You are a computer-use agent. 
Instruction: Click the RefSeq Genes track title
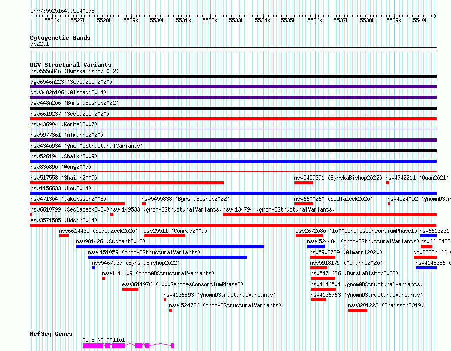51,334
